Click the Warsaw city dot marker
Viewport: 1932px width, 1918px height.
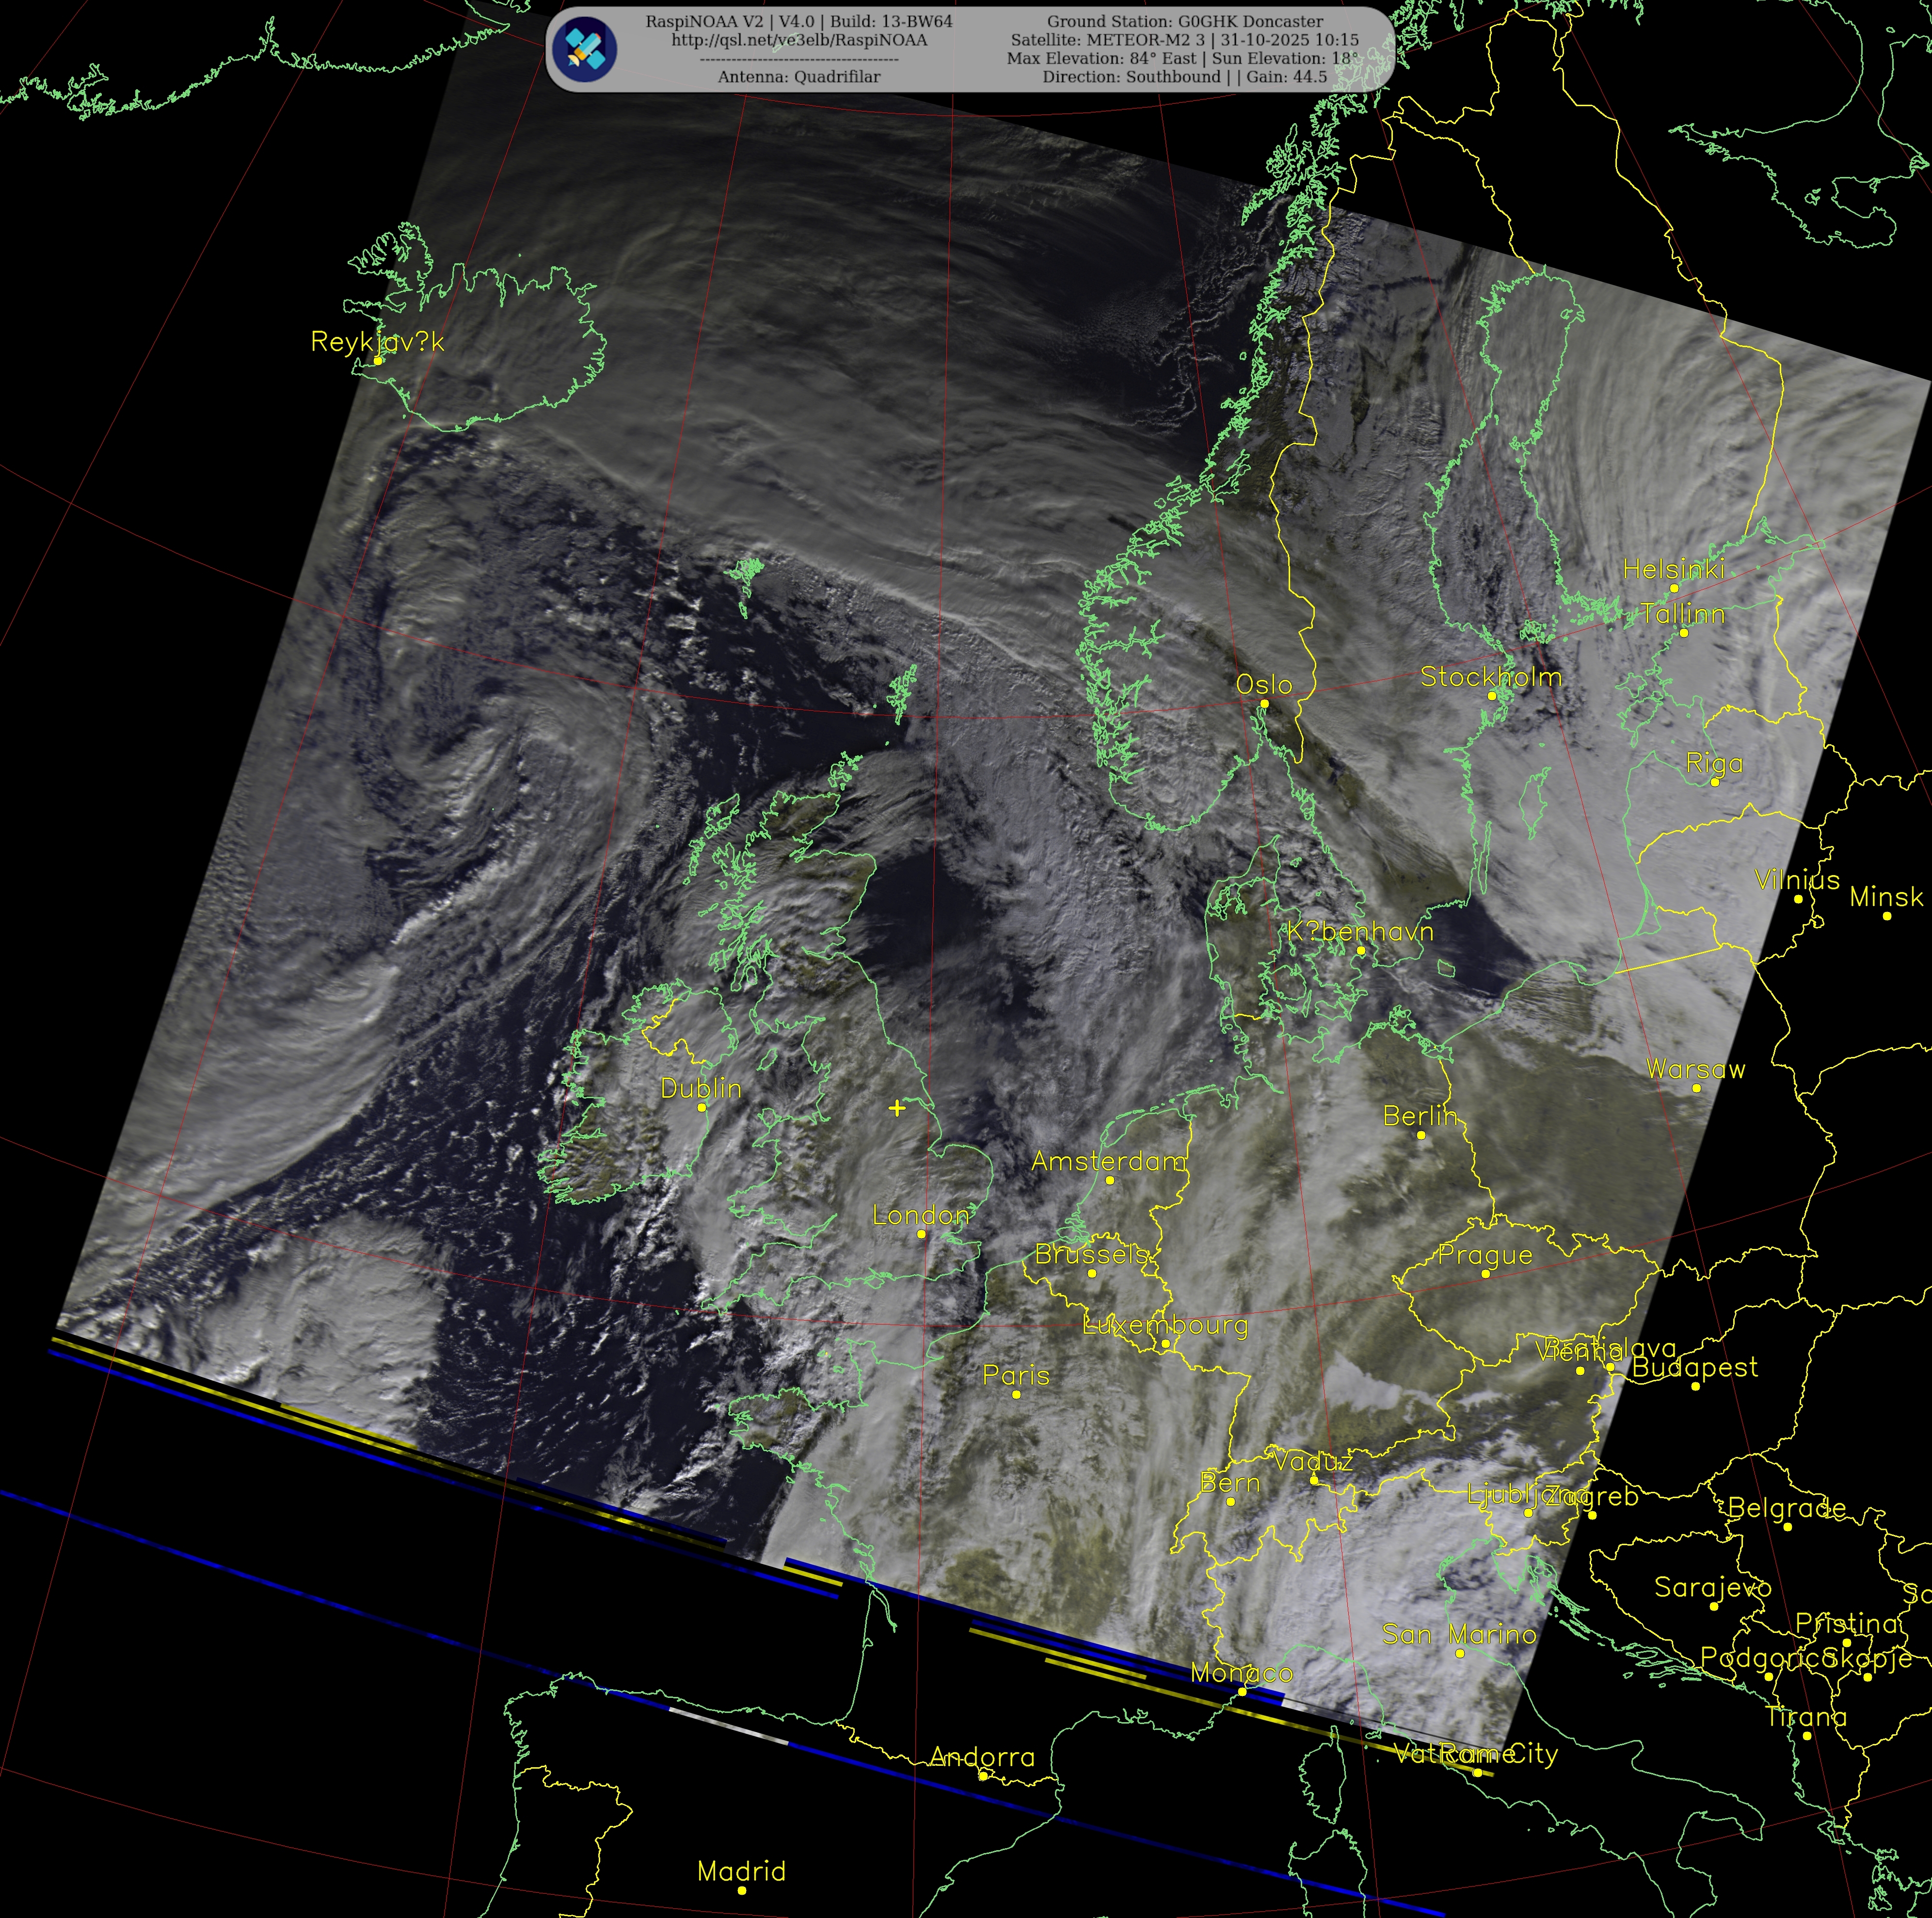pos(1696,1088)
